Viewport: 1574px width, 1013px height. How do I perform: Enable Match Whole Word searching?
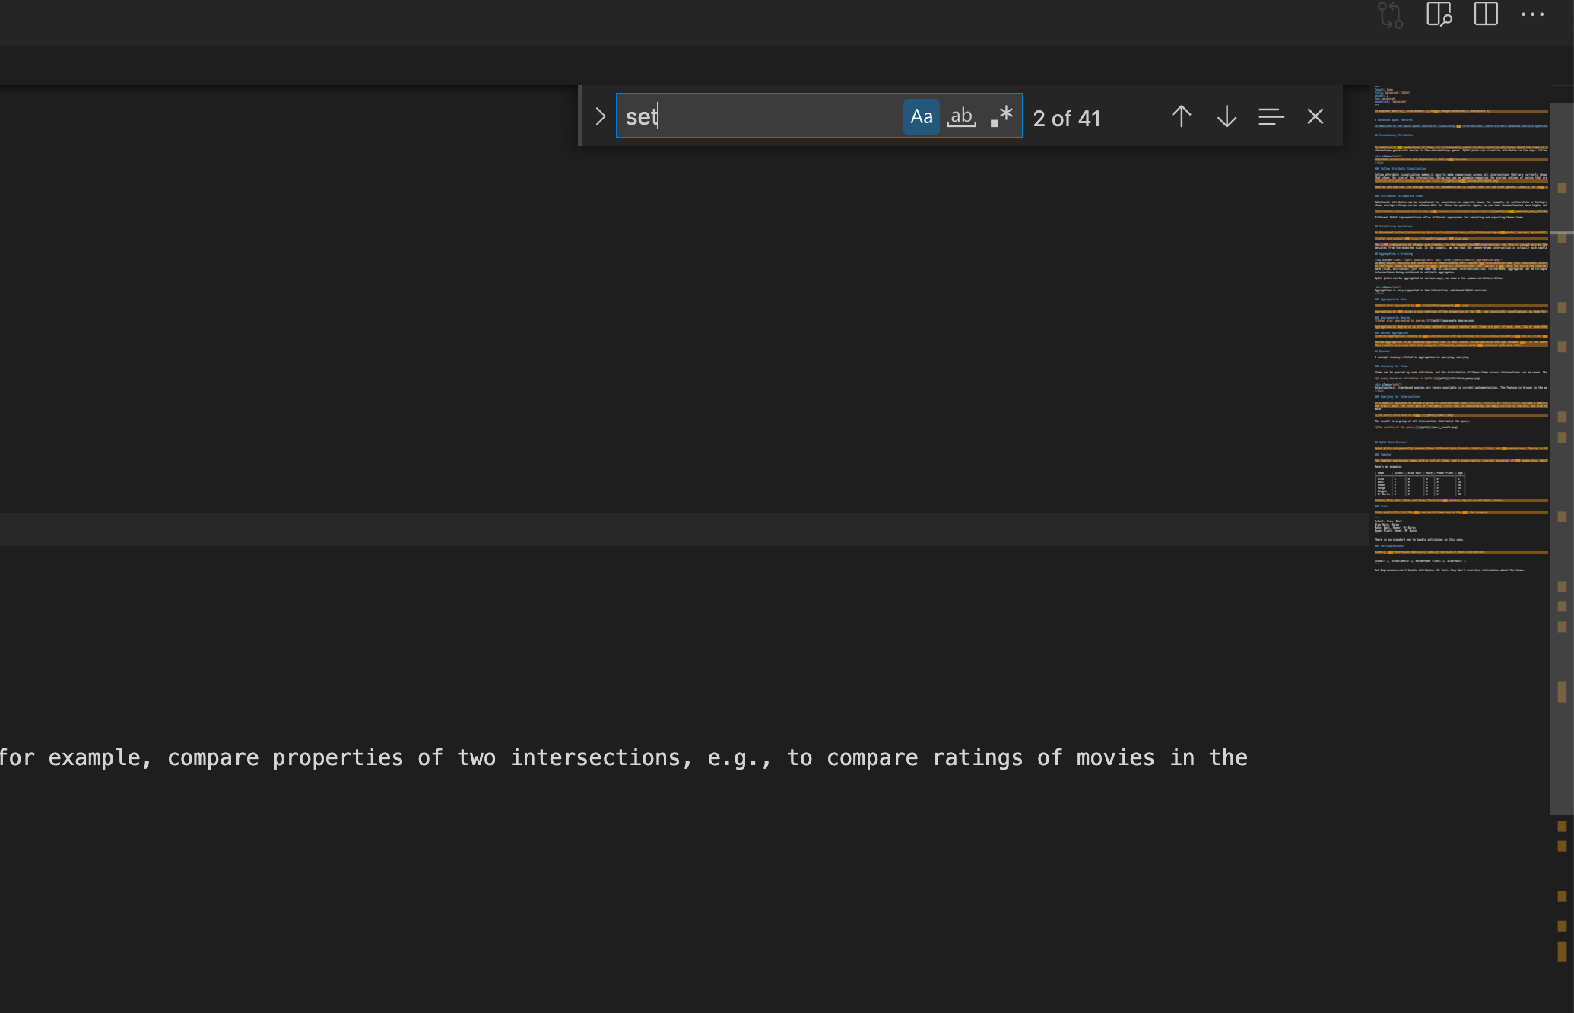(x=960, y=117)
